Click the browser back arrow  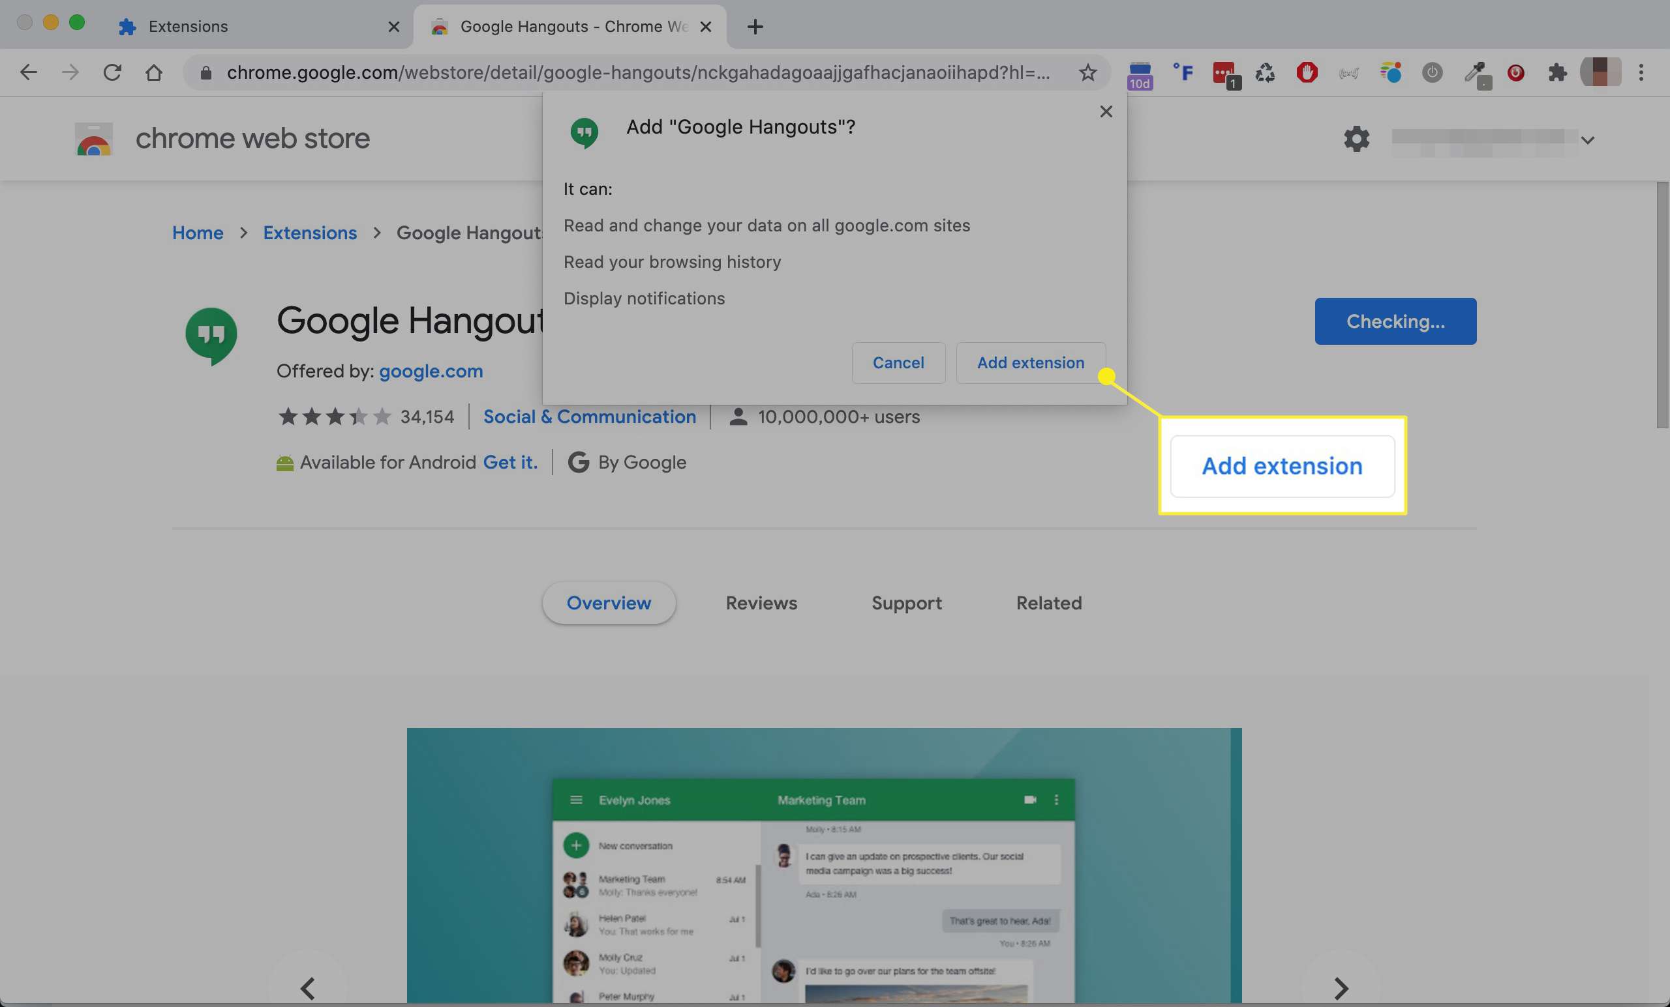point(28,72)
